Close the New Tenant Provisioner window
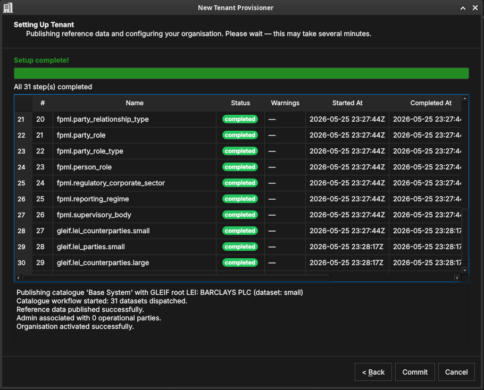The height and width of the screenshot is (390, 484). pos(475,8)
